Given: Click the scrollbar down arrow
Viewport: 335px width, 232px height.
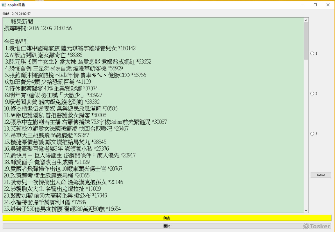Looking at the screenshot, I should pyautogui.click(x=306, y=210).
